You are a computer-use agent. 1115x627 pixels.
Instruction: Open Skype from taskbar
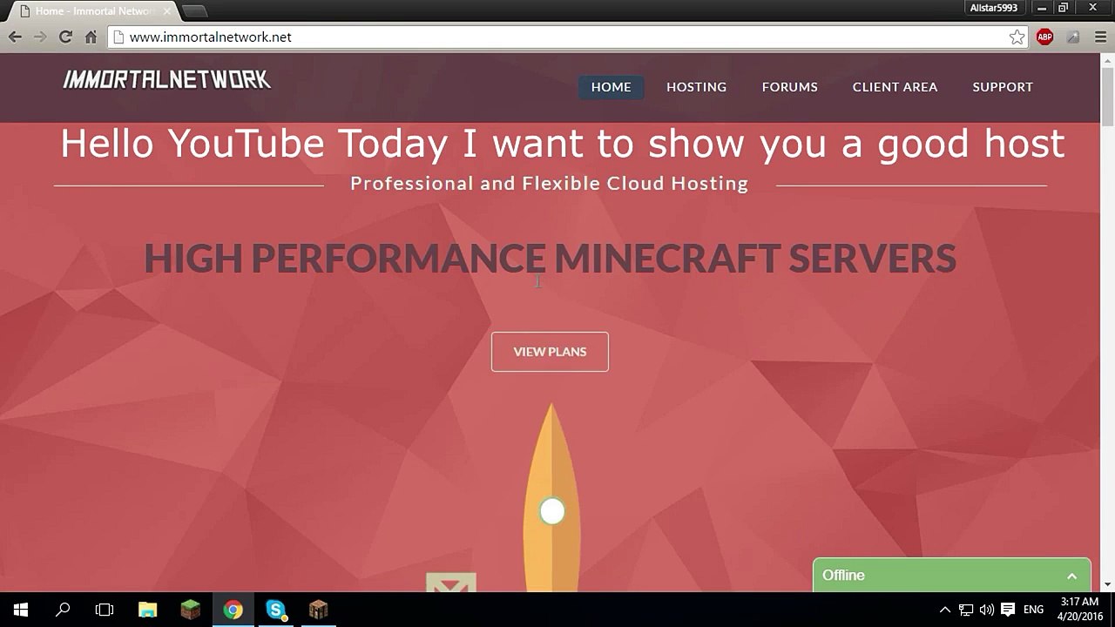(275, 610)
